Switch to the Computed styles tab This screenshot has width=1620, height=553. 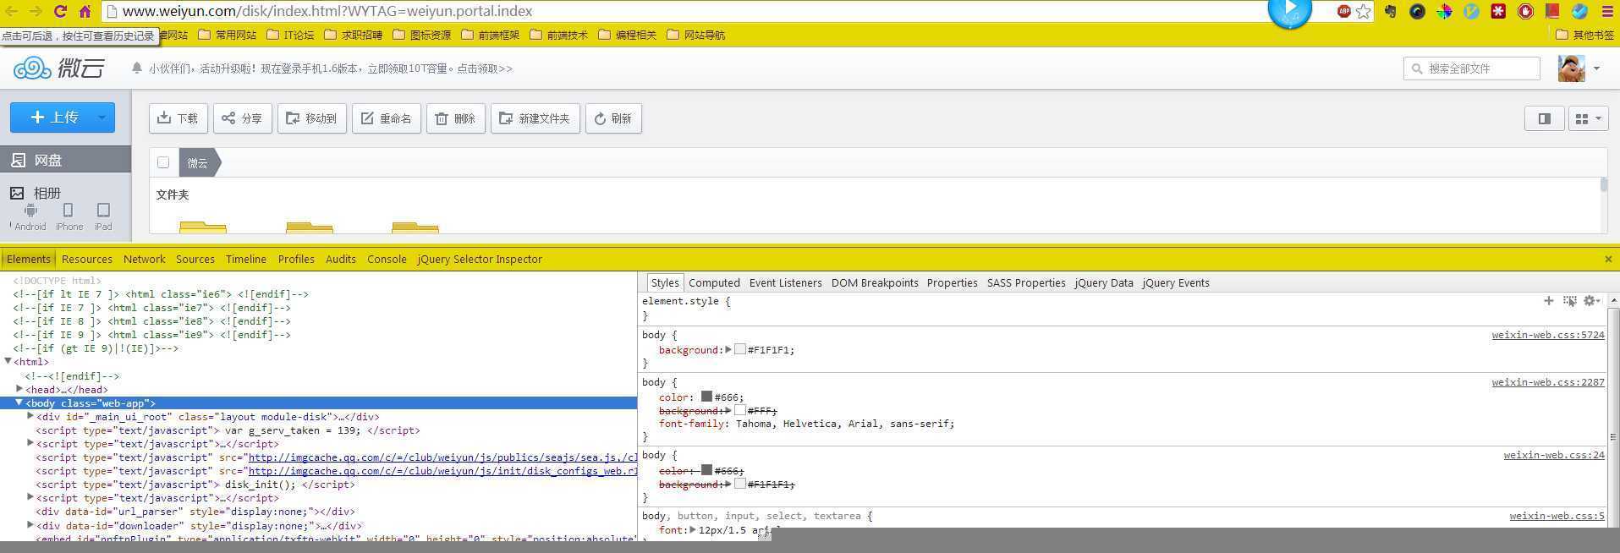(714, 283)
